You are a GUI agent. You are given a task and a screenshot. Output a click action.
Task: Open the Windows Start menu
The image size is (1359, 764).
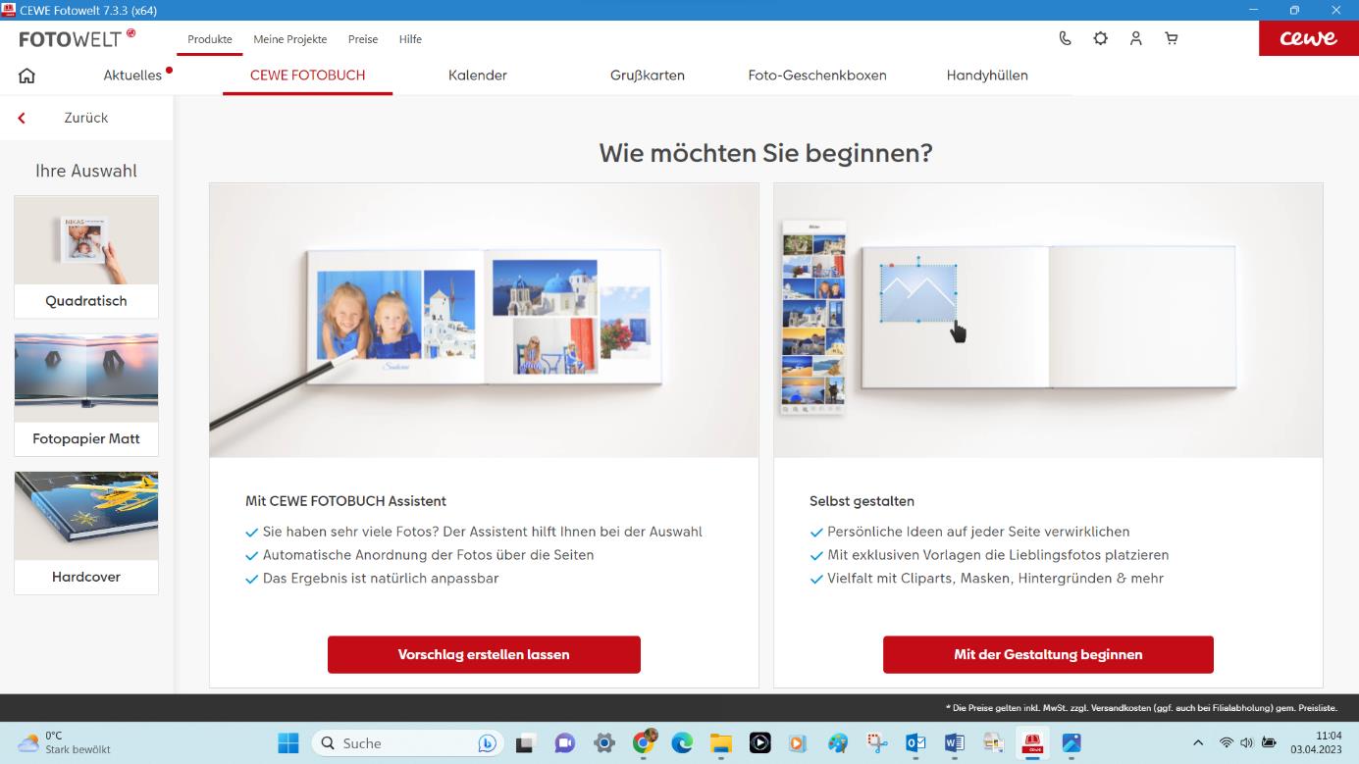click(x=288, y=743)
